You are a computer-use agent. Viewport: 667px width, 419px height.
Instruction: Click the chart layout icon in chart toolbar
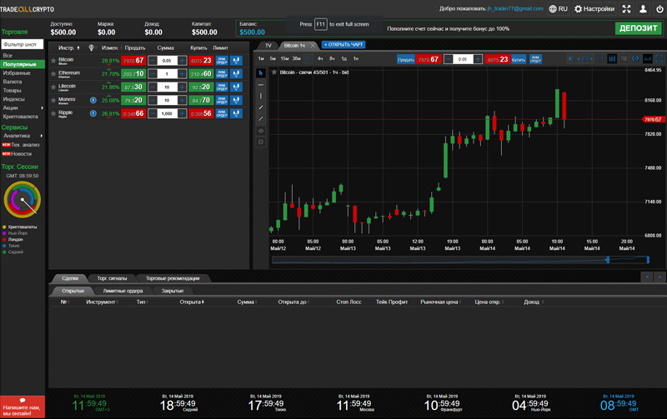[x=612, y=58]
